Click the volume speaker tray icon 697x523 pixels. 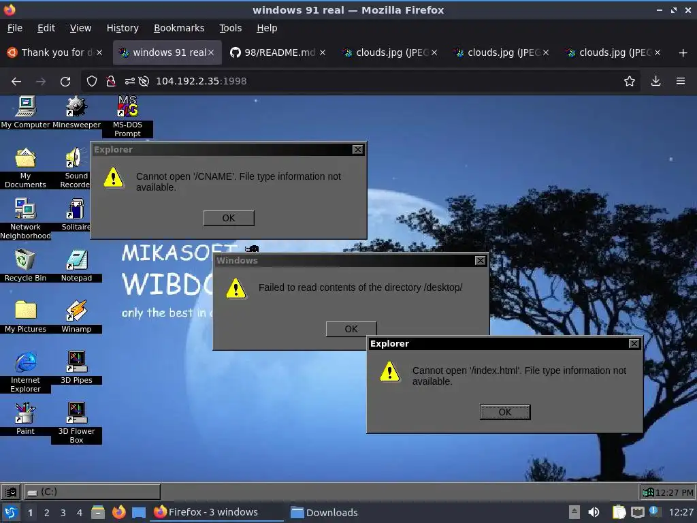click(x=594, y=512)
